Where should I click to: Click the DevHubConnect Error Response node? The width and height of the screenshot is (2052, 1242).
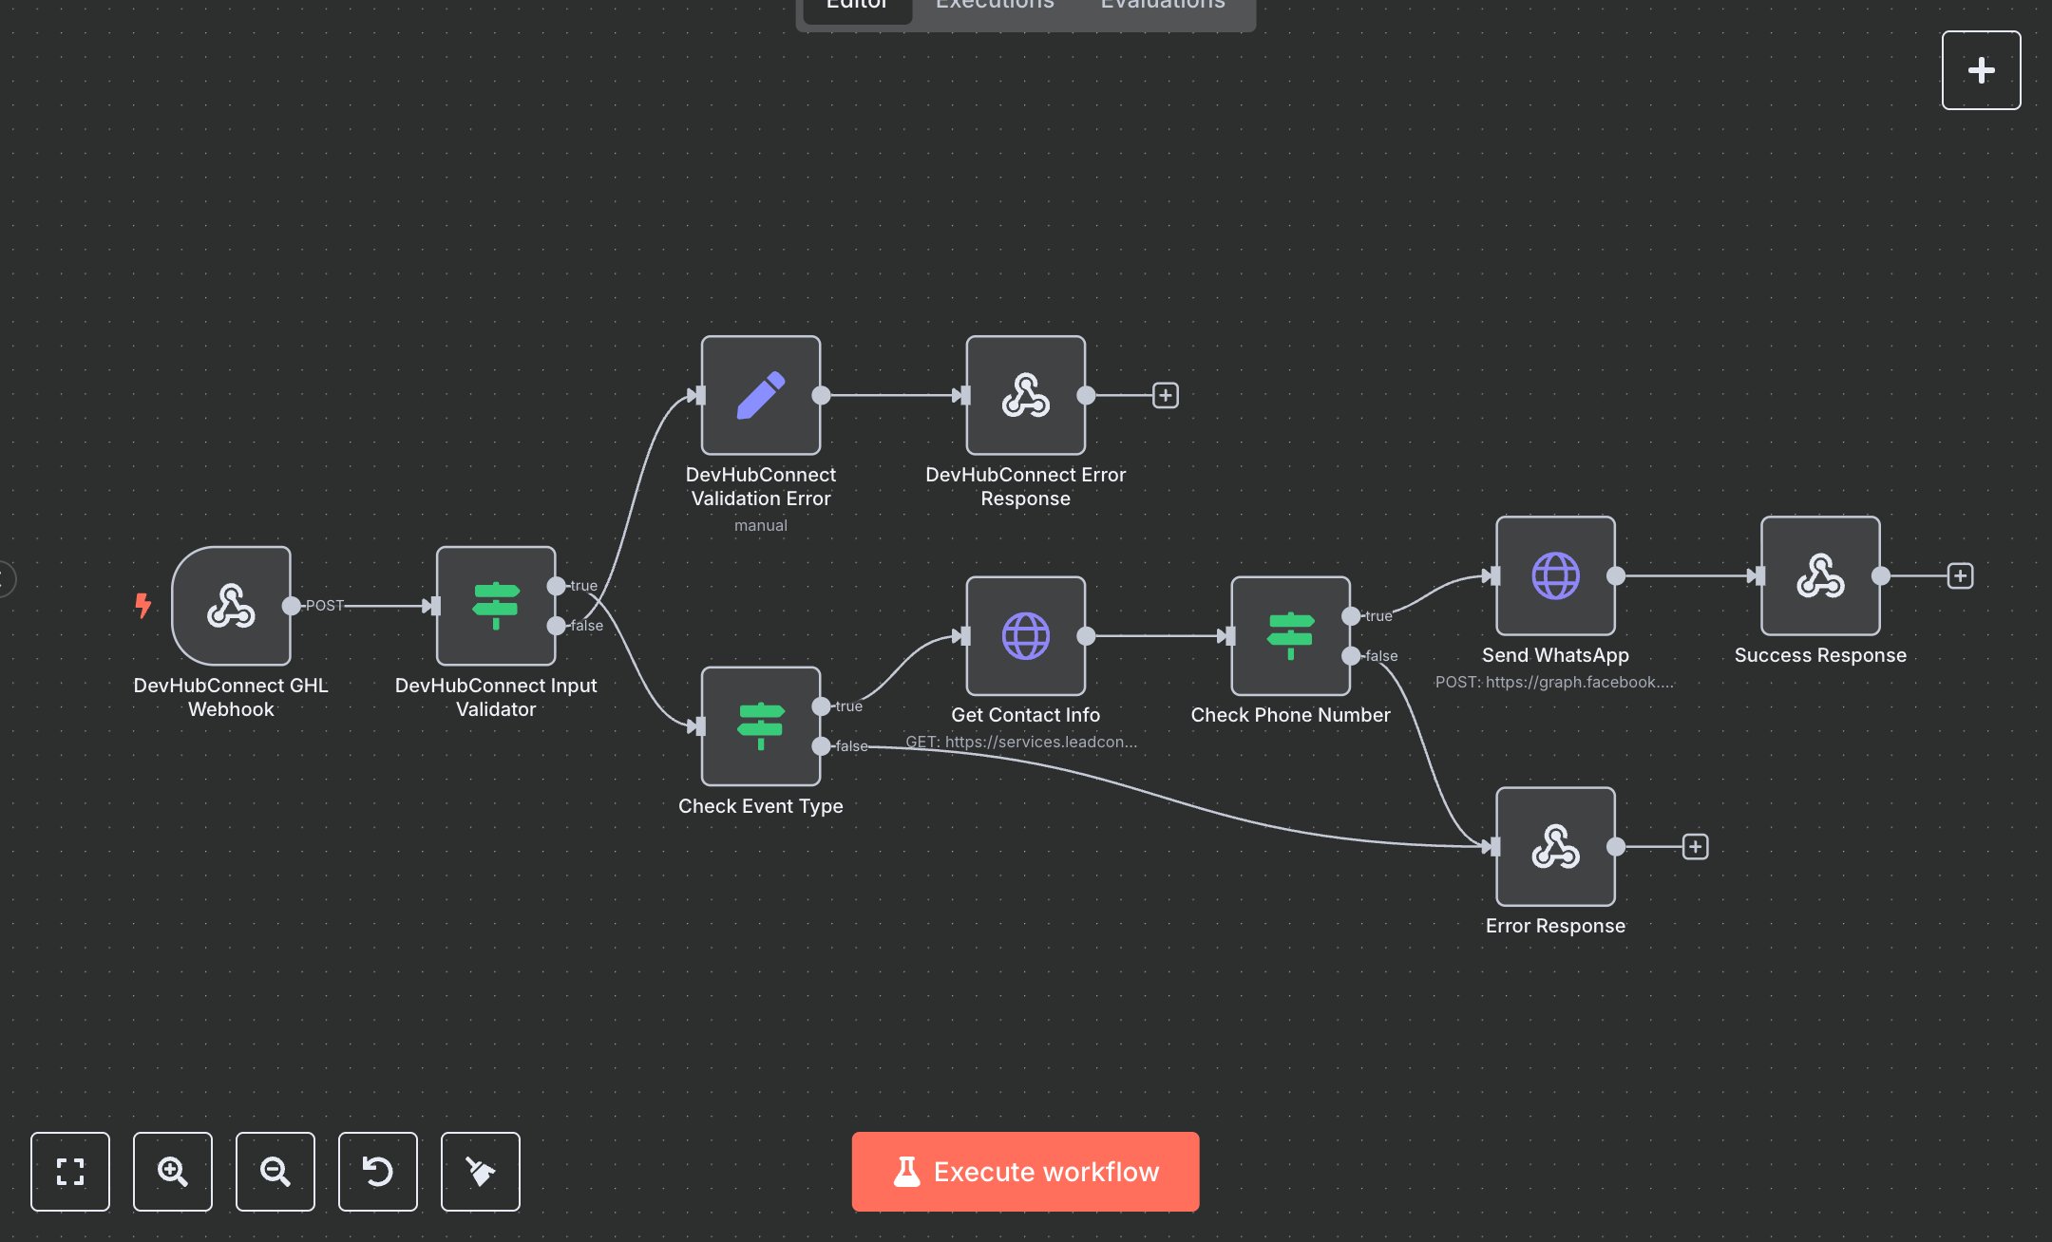[x=1025, y=395]
